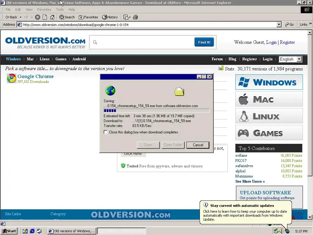Open the Blog link in nav bar
The image size is (313, 235).
pos(232,59)
